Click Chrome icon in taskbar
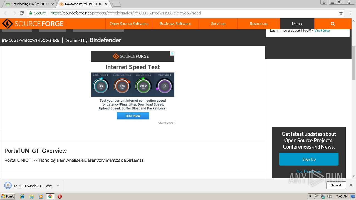 click(50, 196)
